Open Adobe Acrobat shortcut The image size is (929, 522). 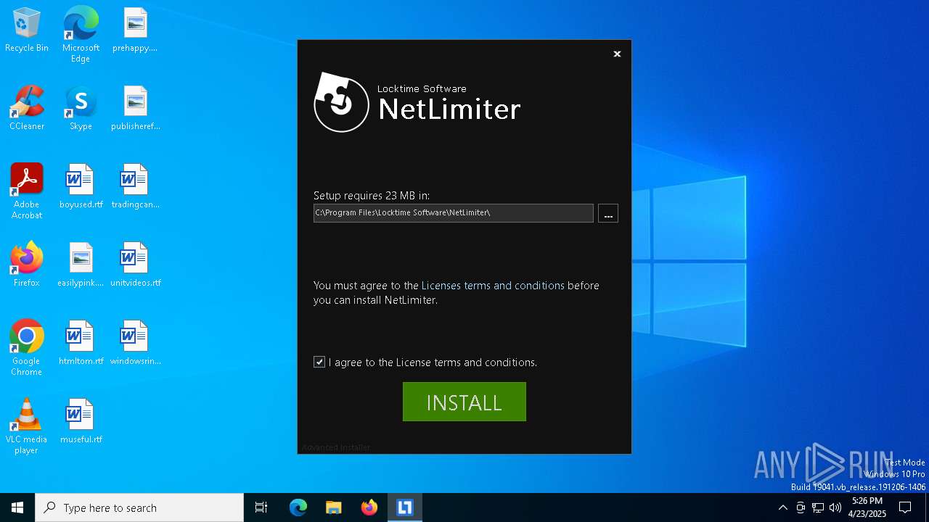point(27,191)
